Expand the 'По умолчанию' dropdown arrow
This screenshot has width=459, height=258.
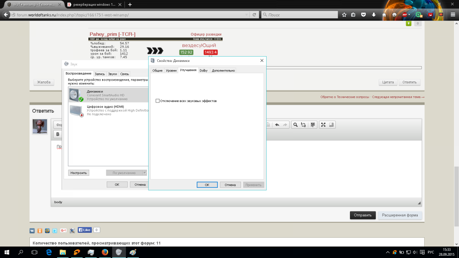pyautogui.click(x=145, y=173)
